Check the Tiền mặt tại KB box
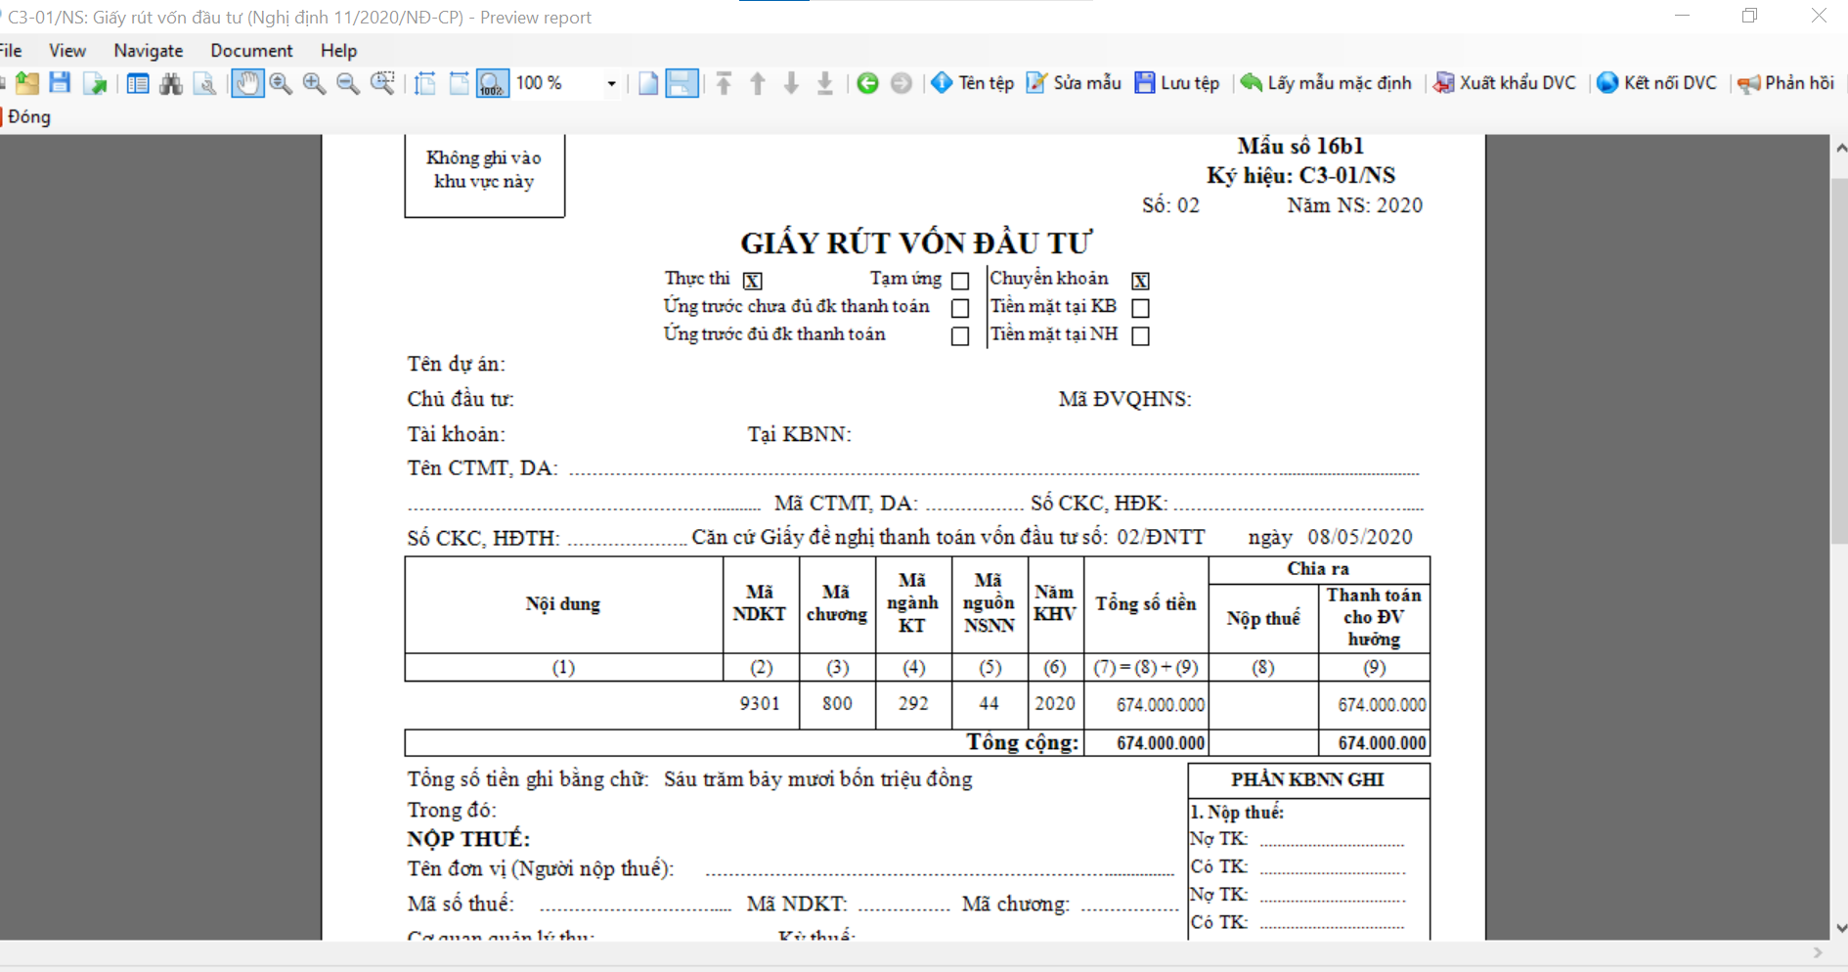 coord(1140,308)
